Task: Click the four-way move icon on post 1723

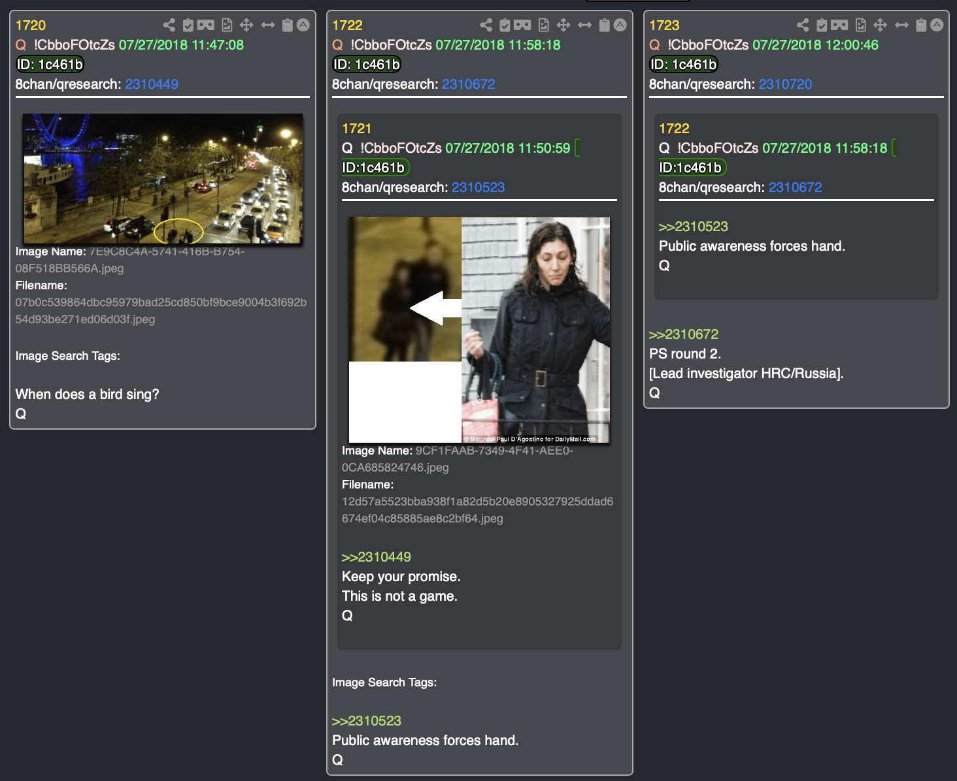Action: coord(881,25)
